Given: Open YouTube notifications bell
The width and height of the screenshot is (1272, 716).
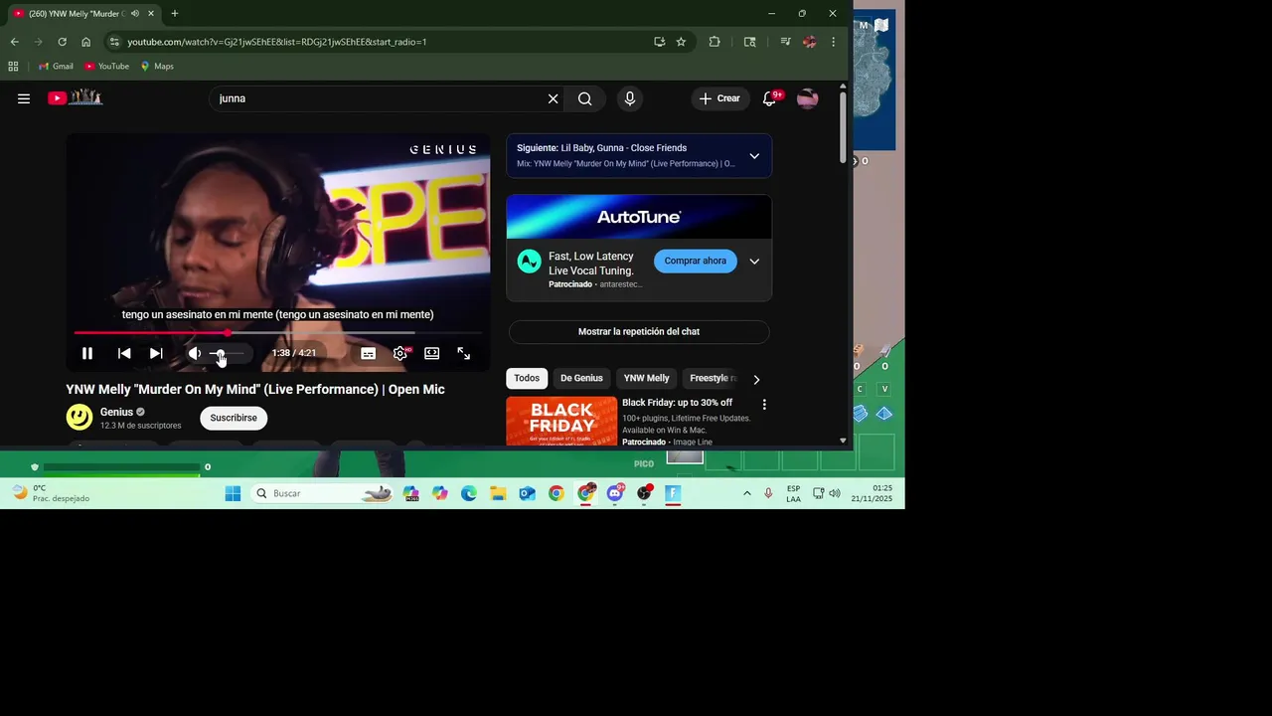Looking at the screenshot, I should pyautogui.click(x=770, y=98).
